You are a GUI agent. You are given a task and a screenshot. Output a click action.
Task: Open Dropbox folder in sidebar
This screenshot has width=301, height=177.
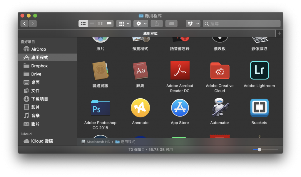point(47,66)
